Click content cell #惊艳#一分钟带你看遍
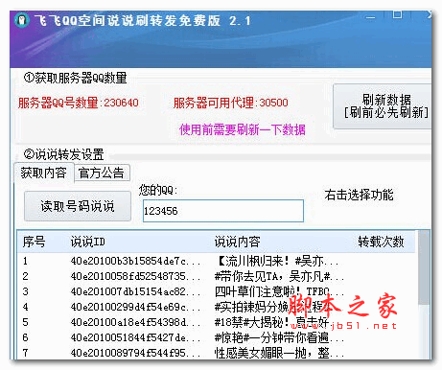 coord(279,337)
